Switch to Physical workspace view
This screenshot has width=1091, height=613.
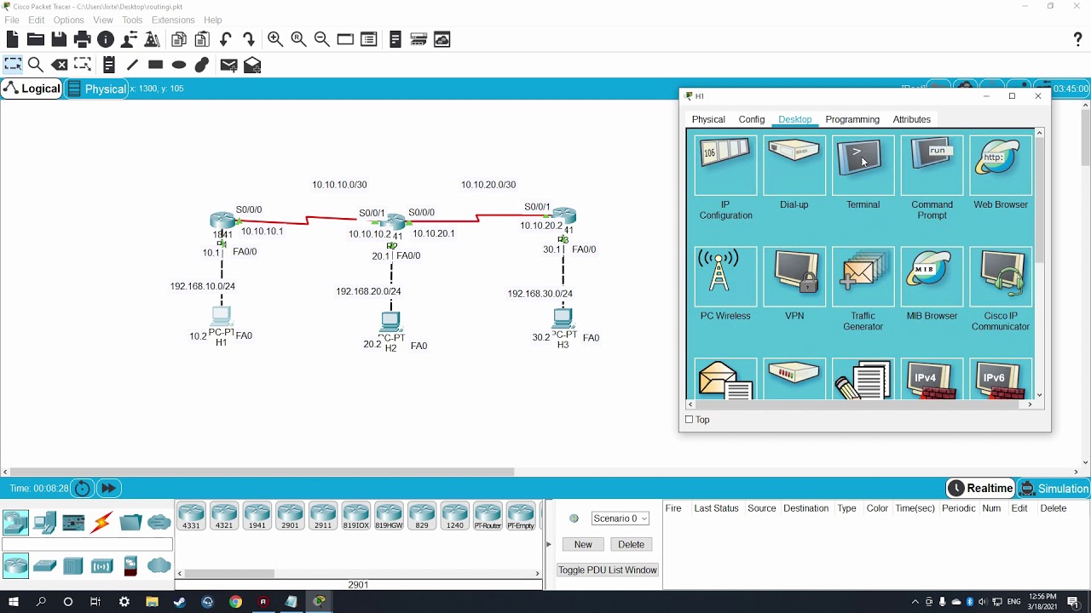pos(96,89)
